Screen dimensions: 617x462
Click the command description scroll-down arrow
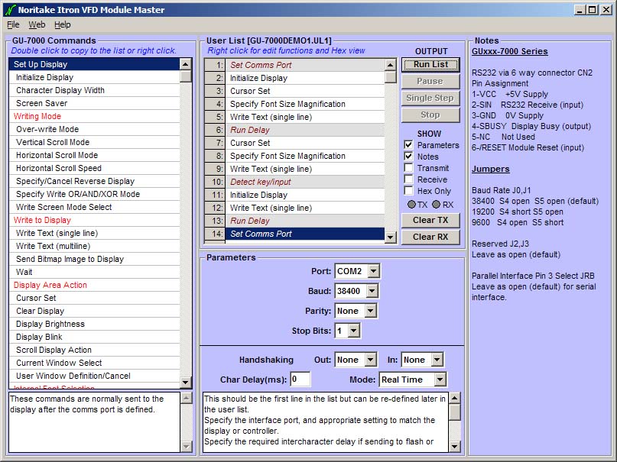[x=186, y=446]
